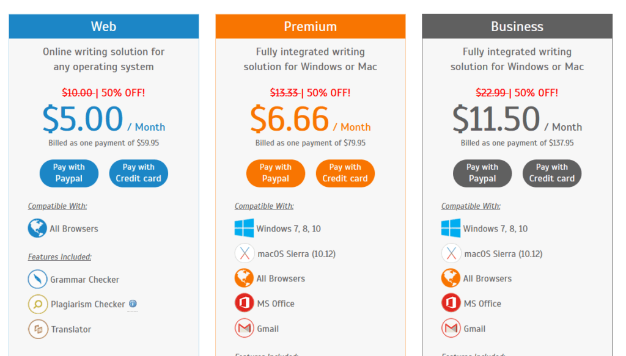Pay with Credit card for Web plan
This screenshot has height=356, width=626.
(x=138, y=173)
